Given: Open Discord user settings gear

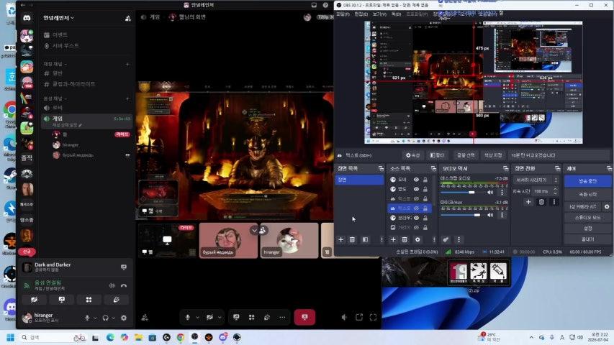Looking at the screenshot, I should pyautogui.click(x=124, y=318).
